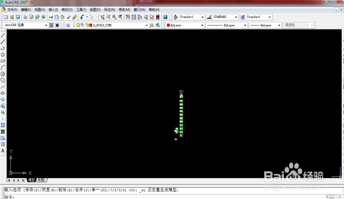Print the drawing with Plot icon
The height and width of the screenshot is (199, 344).
tap(26, 17)
